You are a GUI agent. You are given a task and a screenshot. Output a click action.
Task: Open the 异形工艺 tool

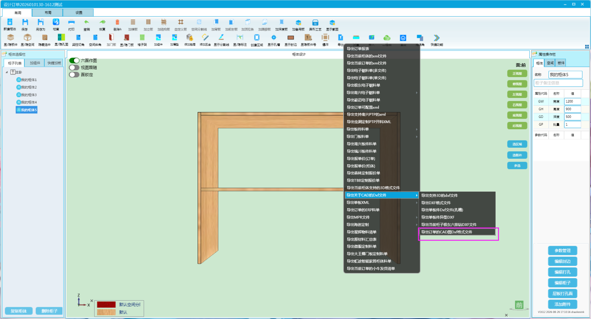click(315, 22)
